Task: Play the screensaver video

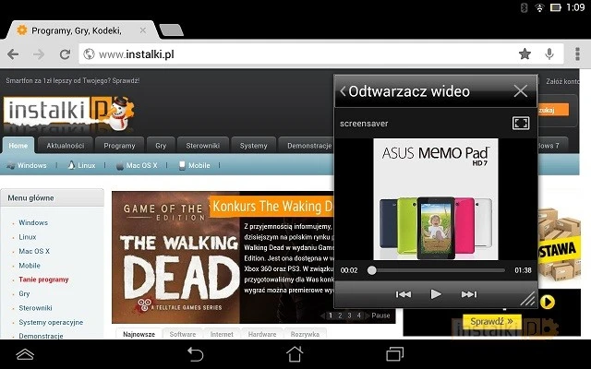Action: (x=436, y=294)
